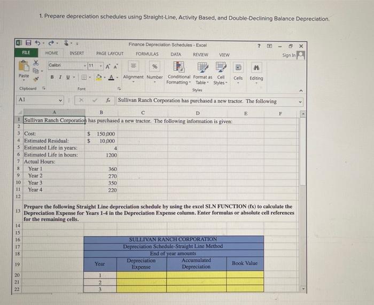Open the Undo history dropdown arrow
Screen dimensions: 374x305
43,43
